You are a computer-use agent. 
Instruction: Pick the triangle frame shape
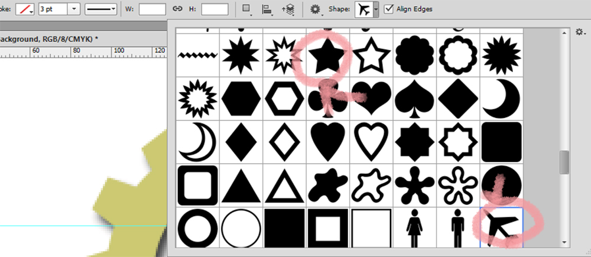[285, 186]
